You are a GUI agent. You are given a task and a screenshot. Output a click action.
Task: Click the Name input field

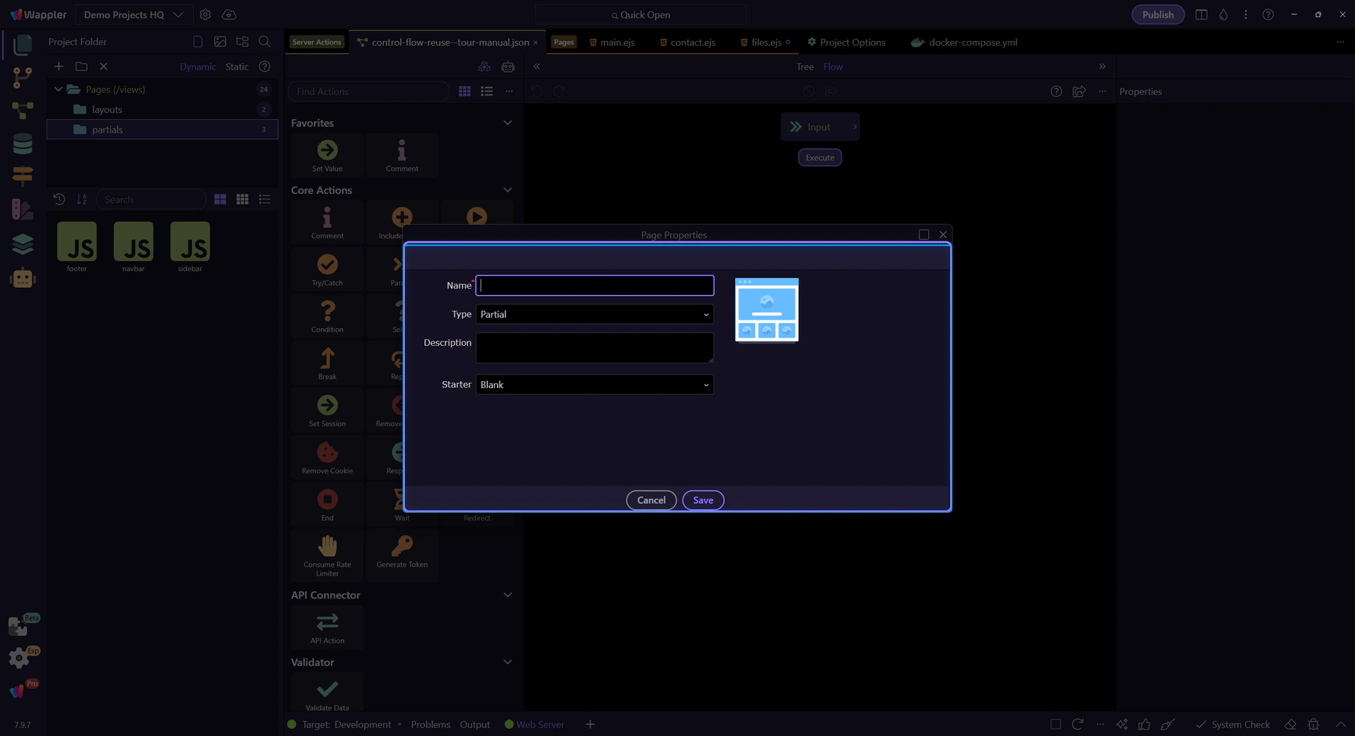click(595, 286)
